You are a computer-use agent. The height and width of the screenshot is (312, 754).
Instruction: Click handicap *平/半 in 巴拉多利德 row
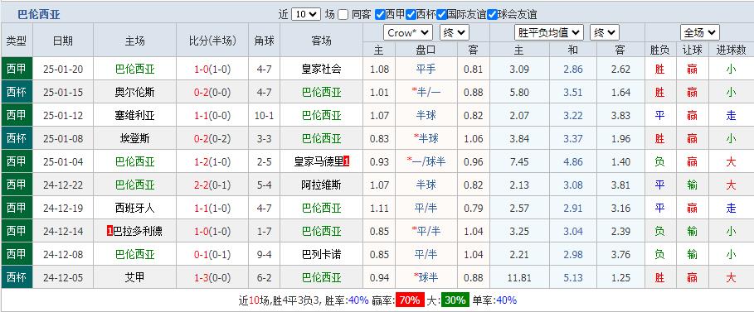[426, 232]
